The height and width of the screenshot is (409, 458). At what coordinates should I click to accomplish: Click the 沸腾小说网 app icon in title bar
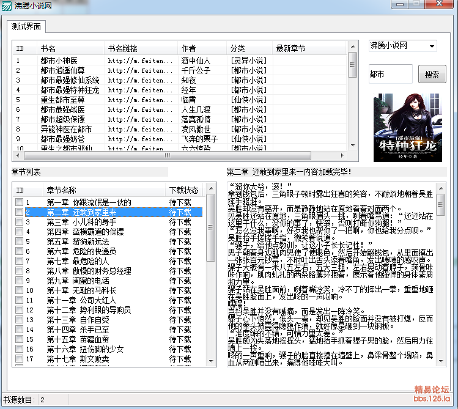[x=7, y=6]
